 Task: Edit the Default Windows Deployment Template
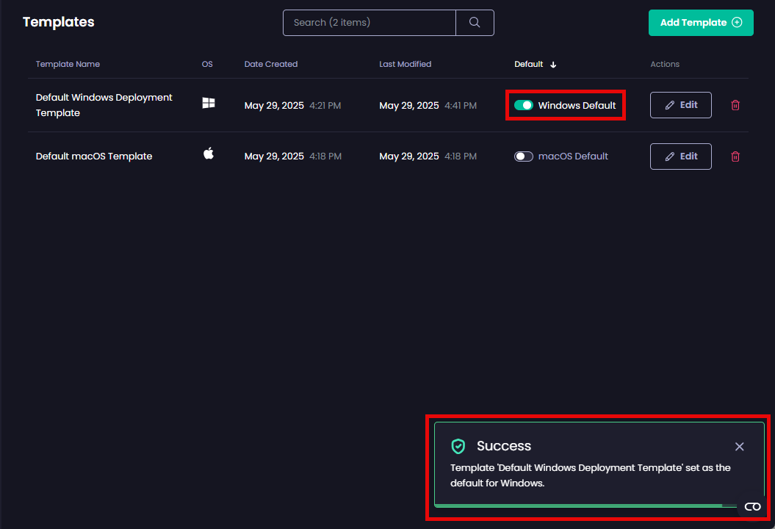coord(680,105)
